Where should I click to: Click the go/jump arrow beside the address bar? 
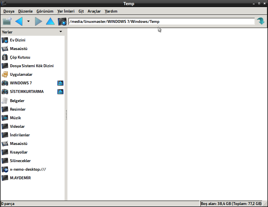coord(261,21)
